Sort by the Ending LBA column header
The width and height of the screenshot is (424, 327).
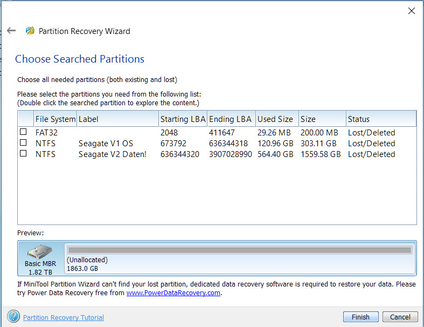coord(232,119)
